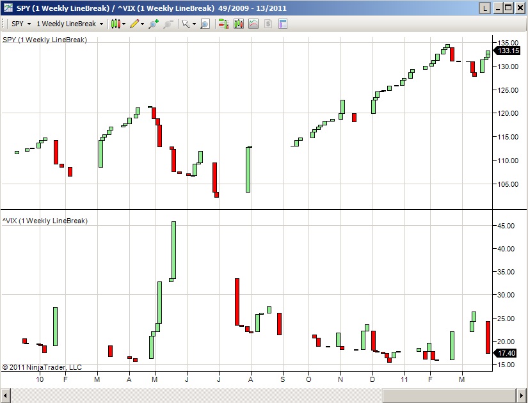Open the Chart Trader icon
This screenshot has width=528, height=403.
[x=223, y=24]
